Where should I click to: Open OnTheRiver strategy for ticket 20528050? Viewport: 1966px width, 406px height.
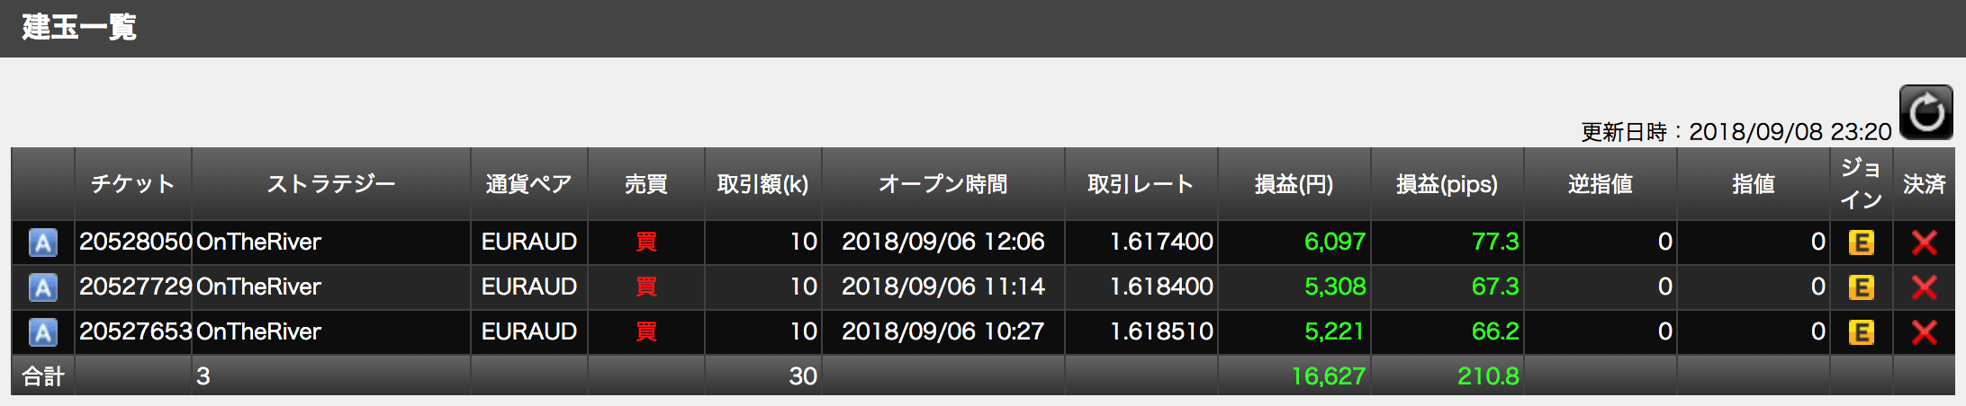258,242
